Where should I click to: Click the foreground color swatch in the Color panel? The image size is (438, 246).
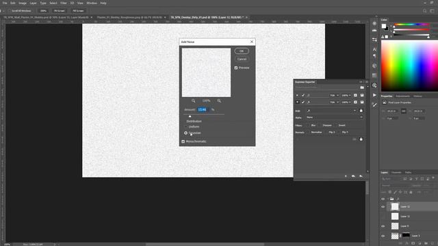384,26
